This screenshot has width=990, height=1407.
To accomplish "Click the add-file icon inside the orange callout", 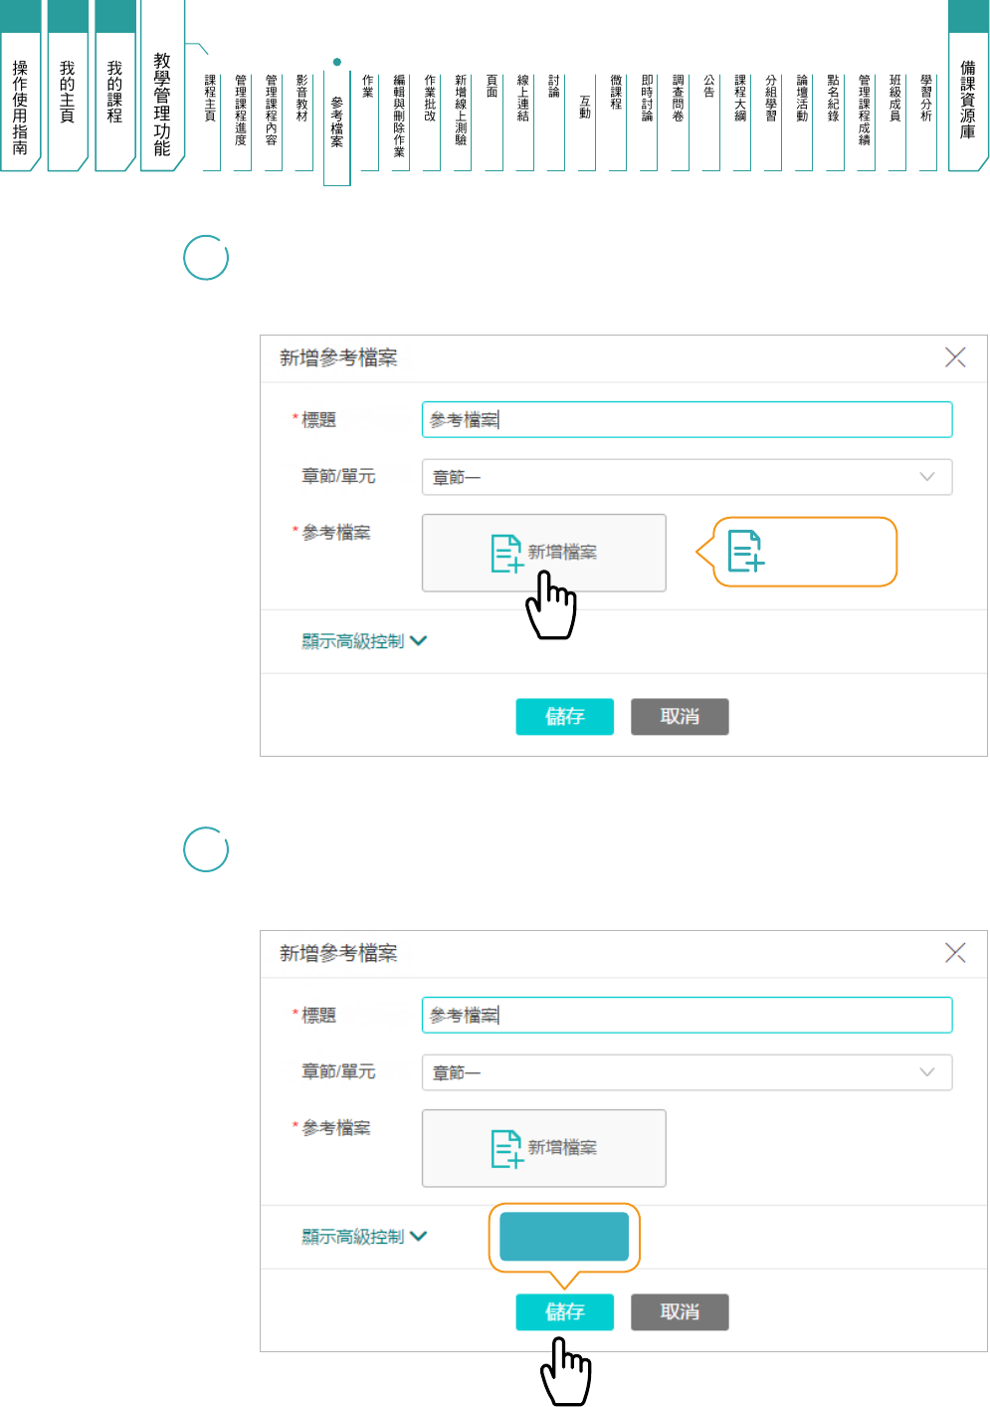I will coord(745,552).
